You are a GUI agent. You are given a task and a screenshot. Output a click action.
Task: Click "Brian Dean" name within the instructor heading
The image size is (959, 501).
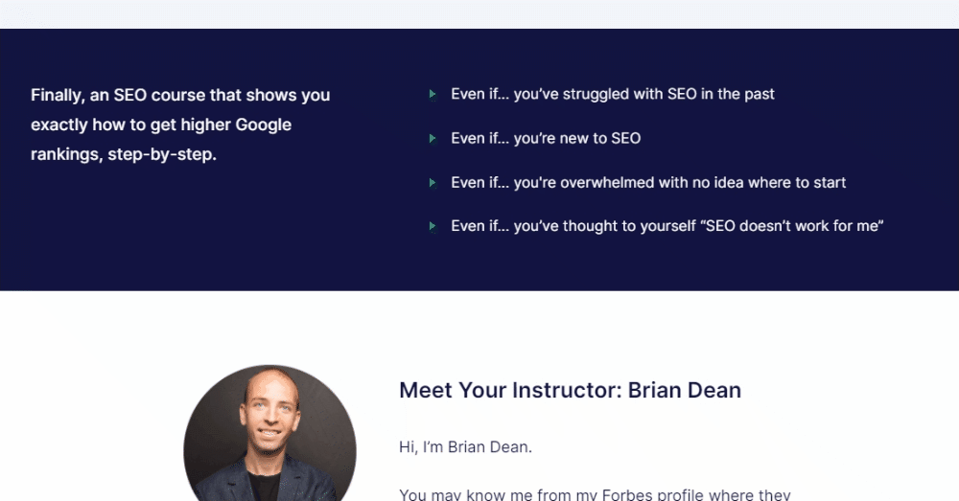click(685, 391)
